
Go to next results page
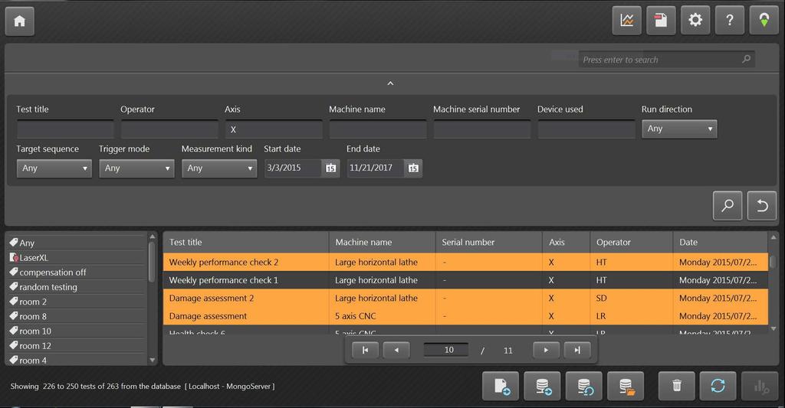pos(546,350)
